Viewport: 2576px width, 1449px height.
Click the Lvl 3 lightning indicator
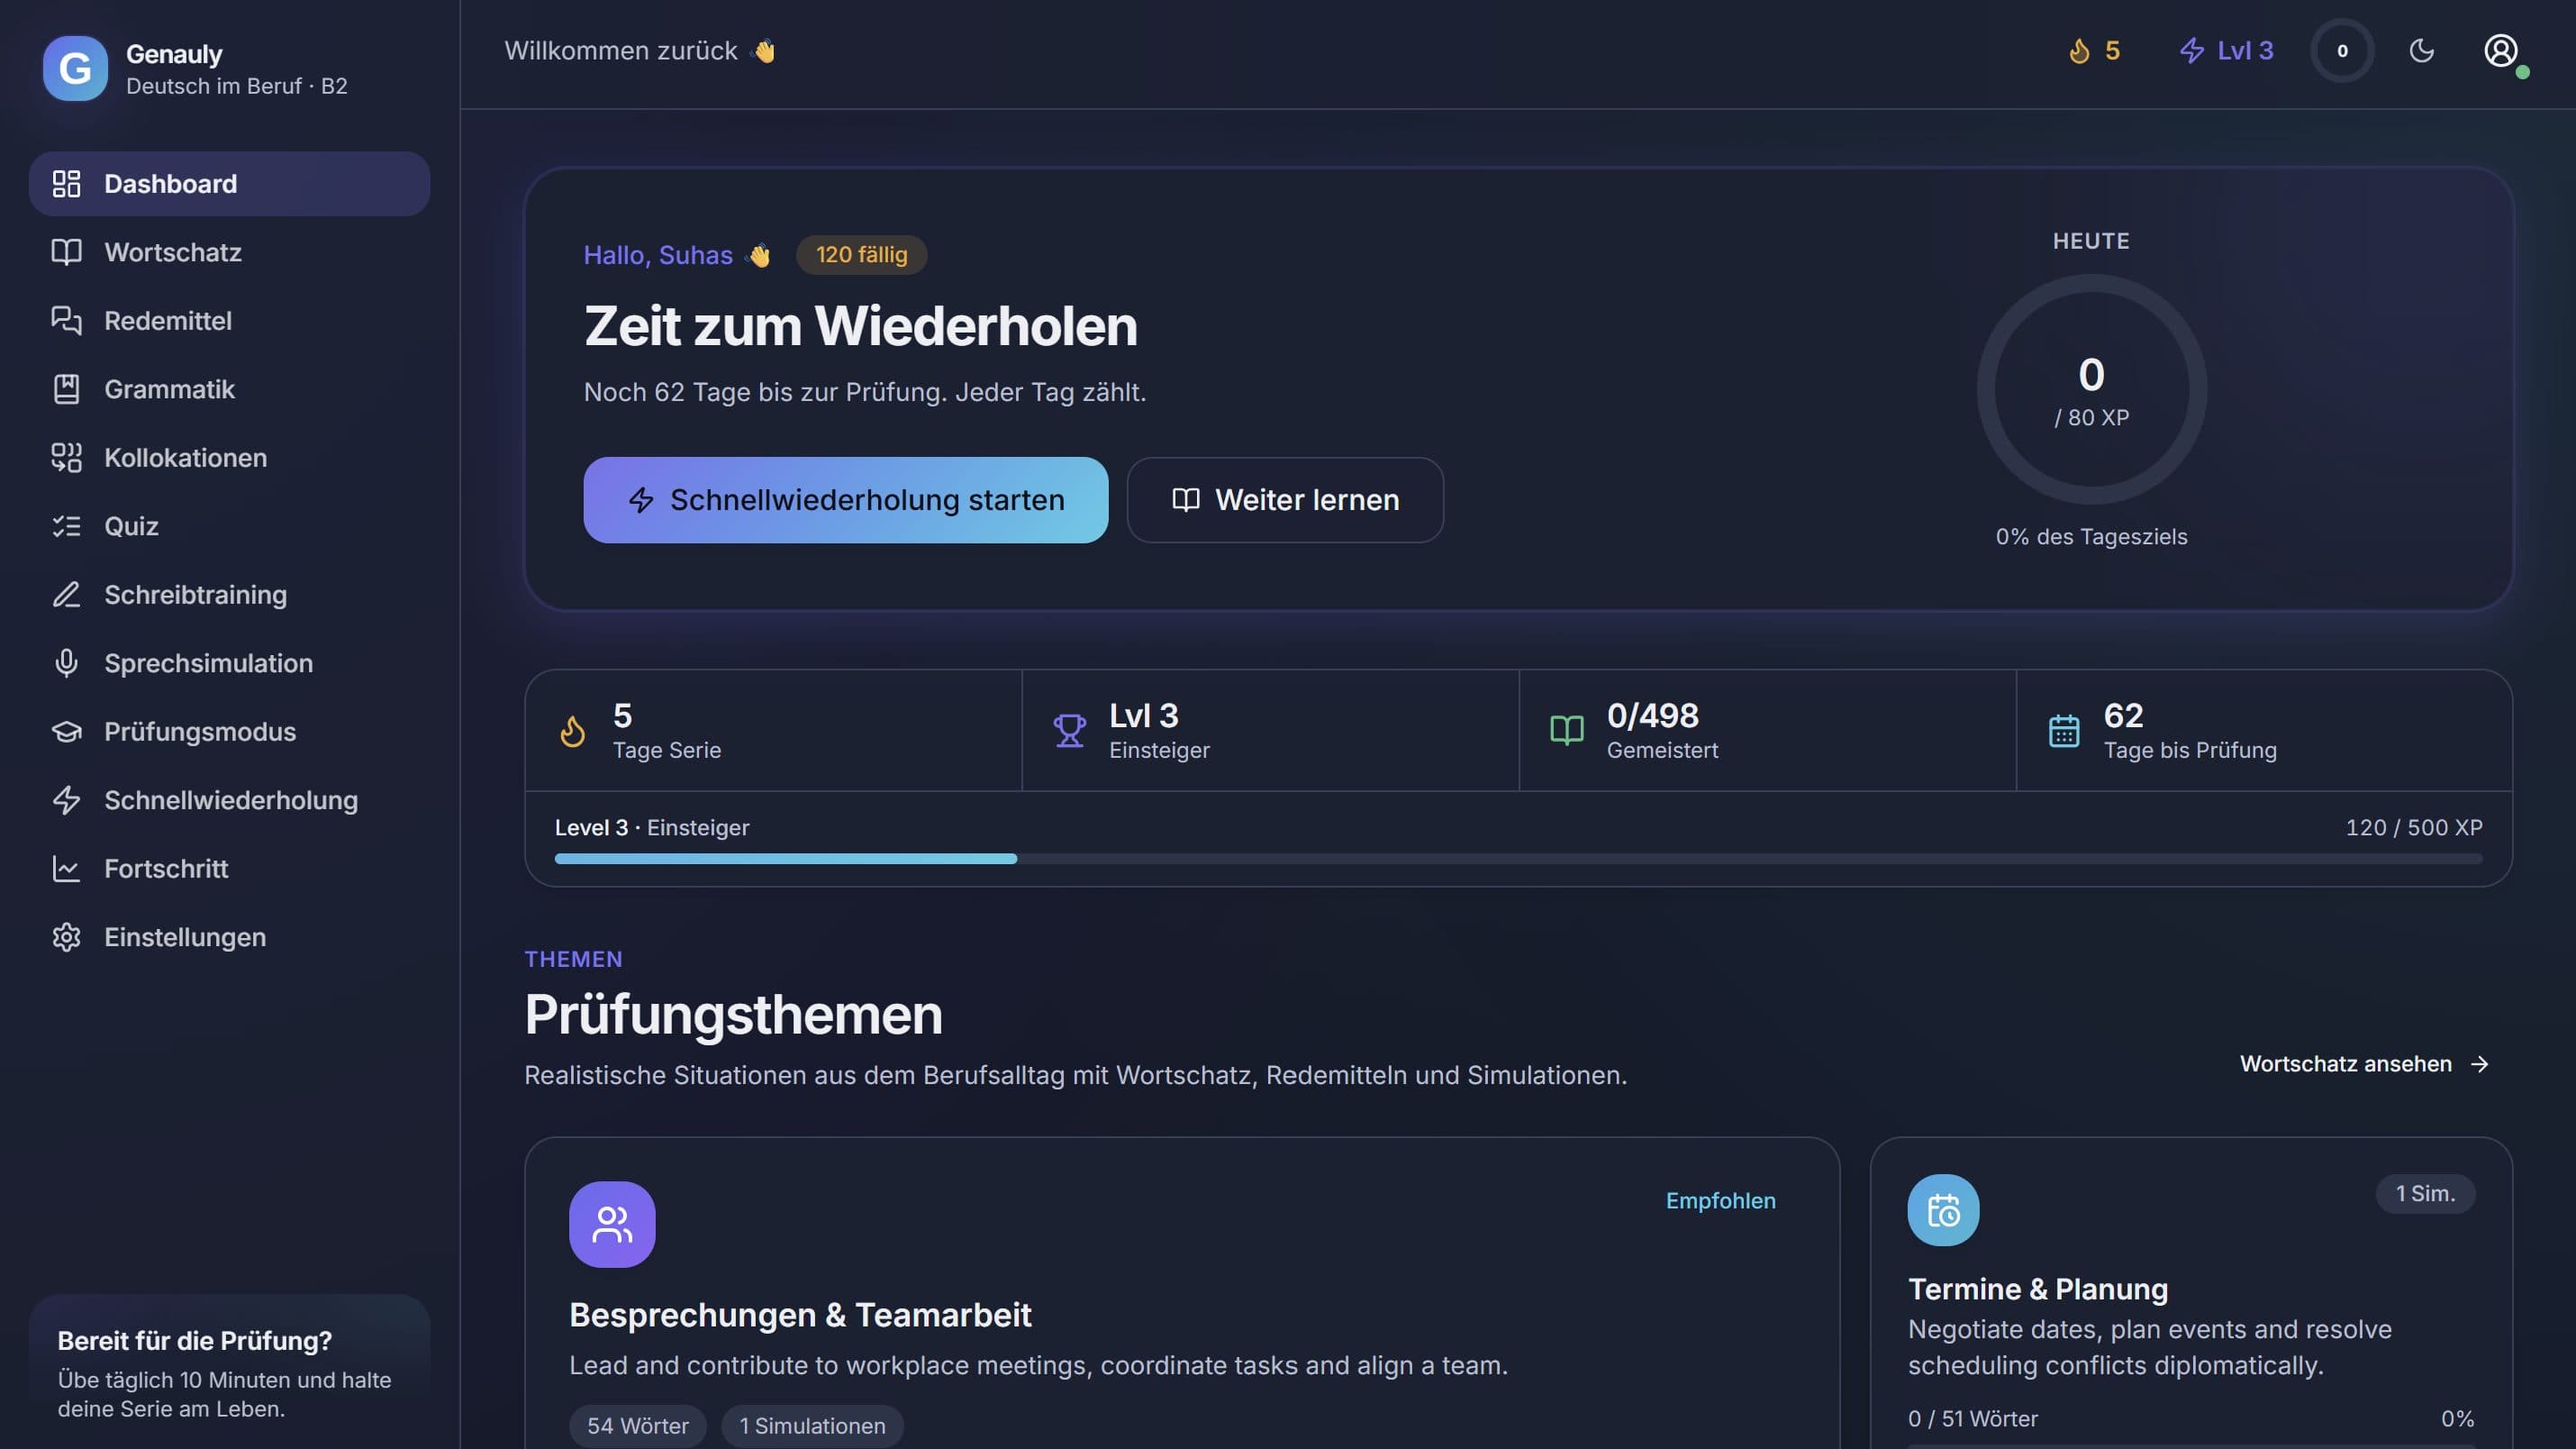2226,50
